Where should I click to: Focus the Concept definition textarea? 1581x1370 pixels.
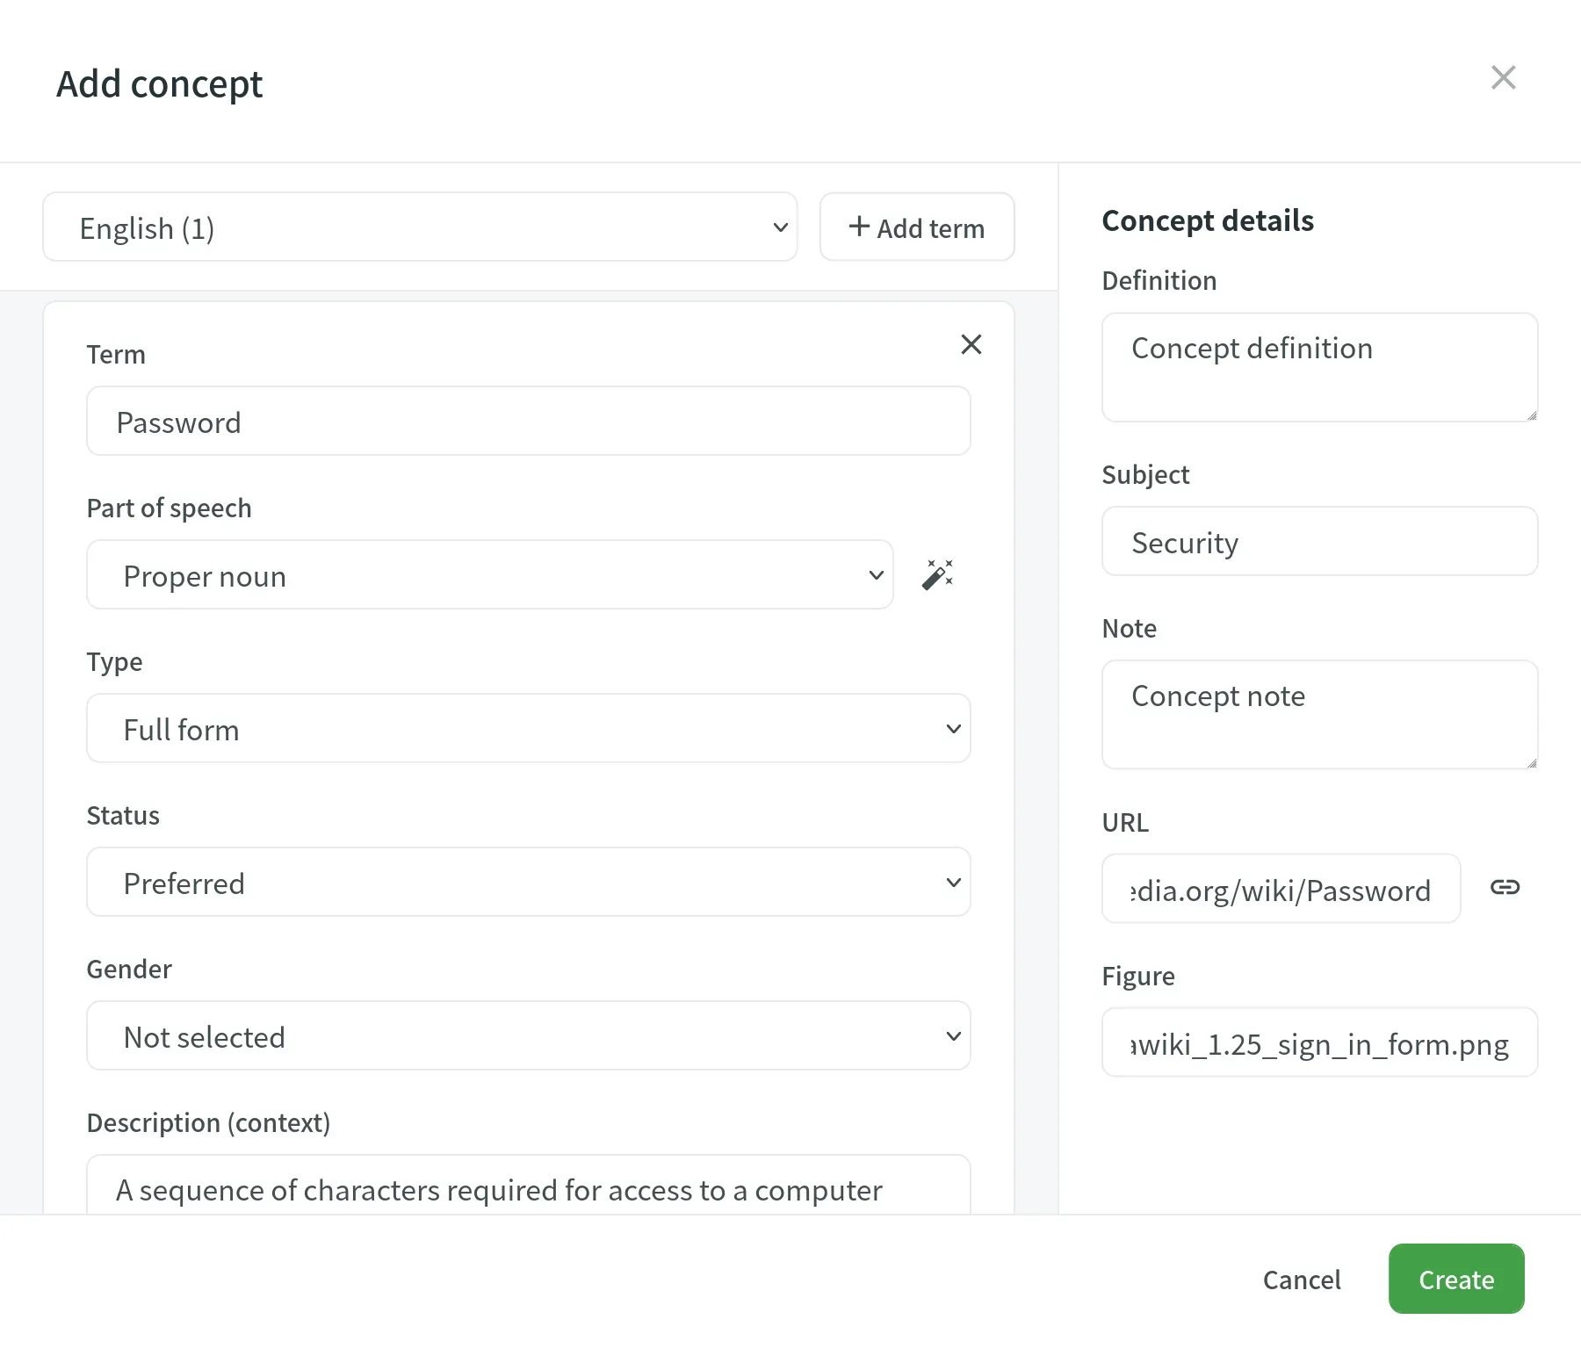click(x=1319, y=366)
